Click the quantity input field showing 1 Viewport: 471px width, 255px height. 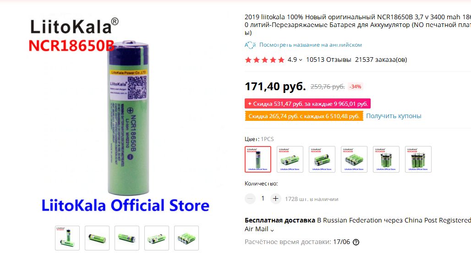(x=263, y=199)
